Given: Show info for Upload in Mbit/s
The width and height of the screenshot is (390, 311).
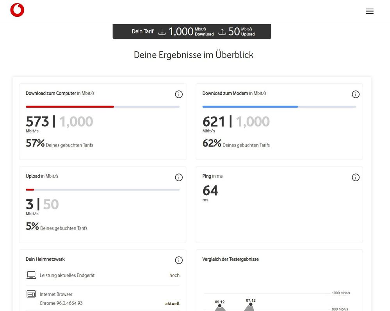Looking at the screenshot, I should (x=179, y=177).
